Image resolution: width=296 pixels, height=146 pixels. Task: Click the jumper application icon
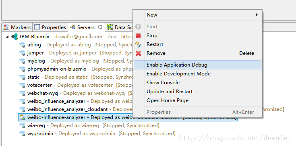coord(22,53)
